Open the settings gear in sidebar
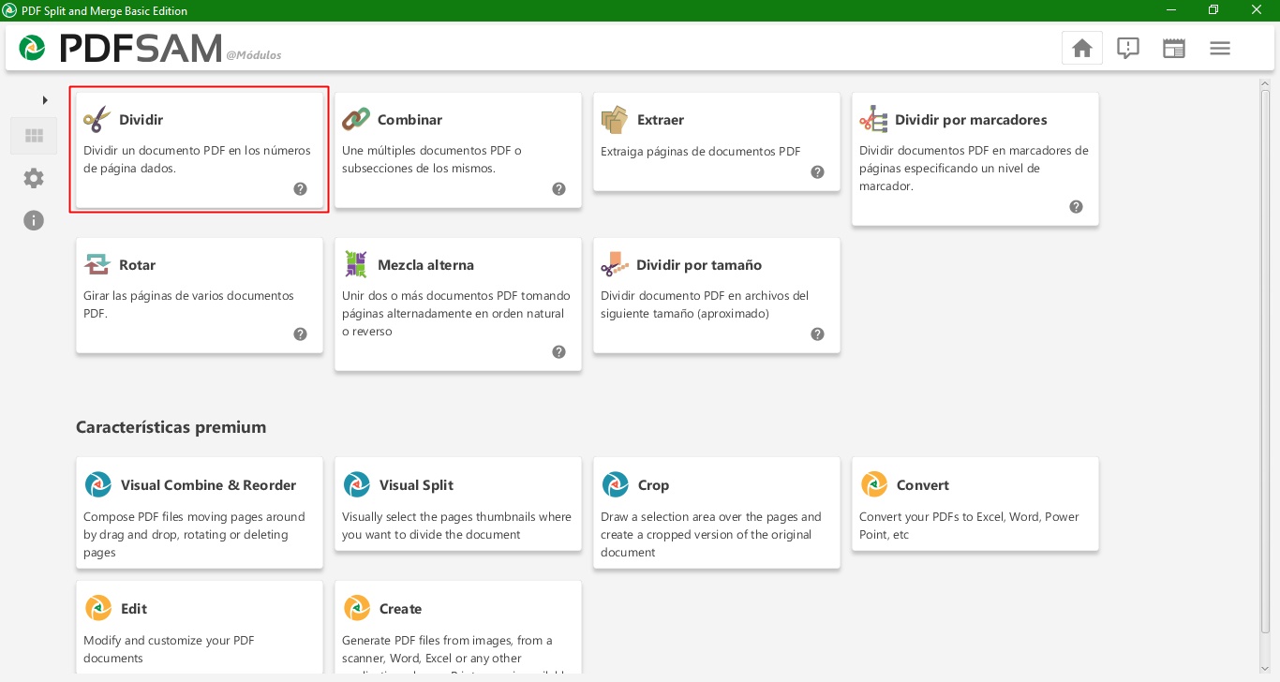Image resolution: width=1280 pixels, height=682 pixels. point(34,178)
